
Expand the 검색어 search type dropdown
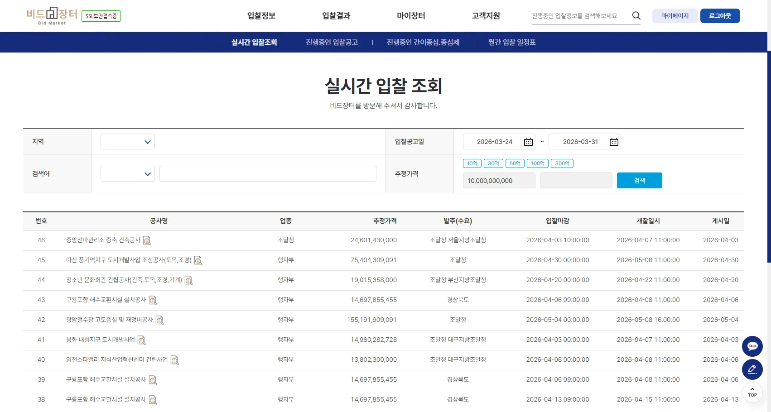click(128, 174)
